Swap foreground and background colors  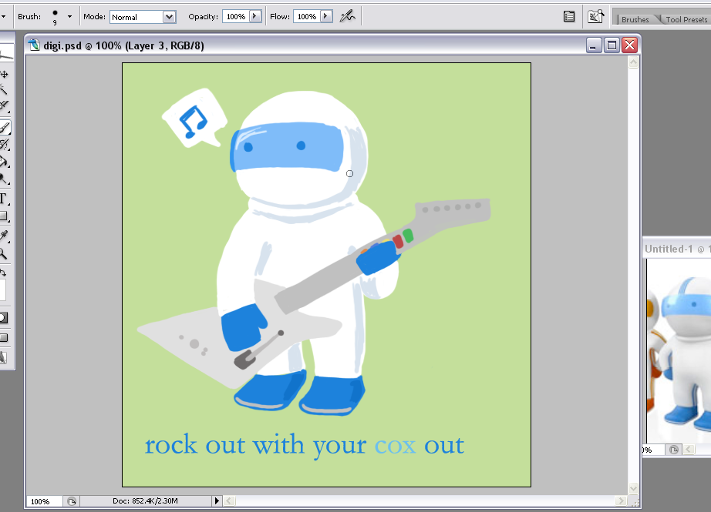(3, 273)
